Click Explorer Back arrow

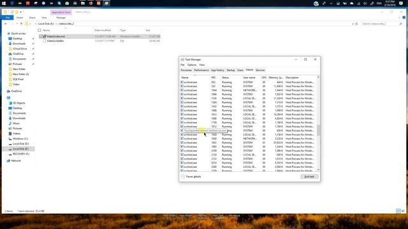pos(6,24)
